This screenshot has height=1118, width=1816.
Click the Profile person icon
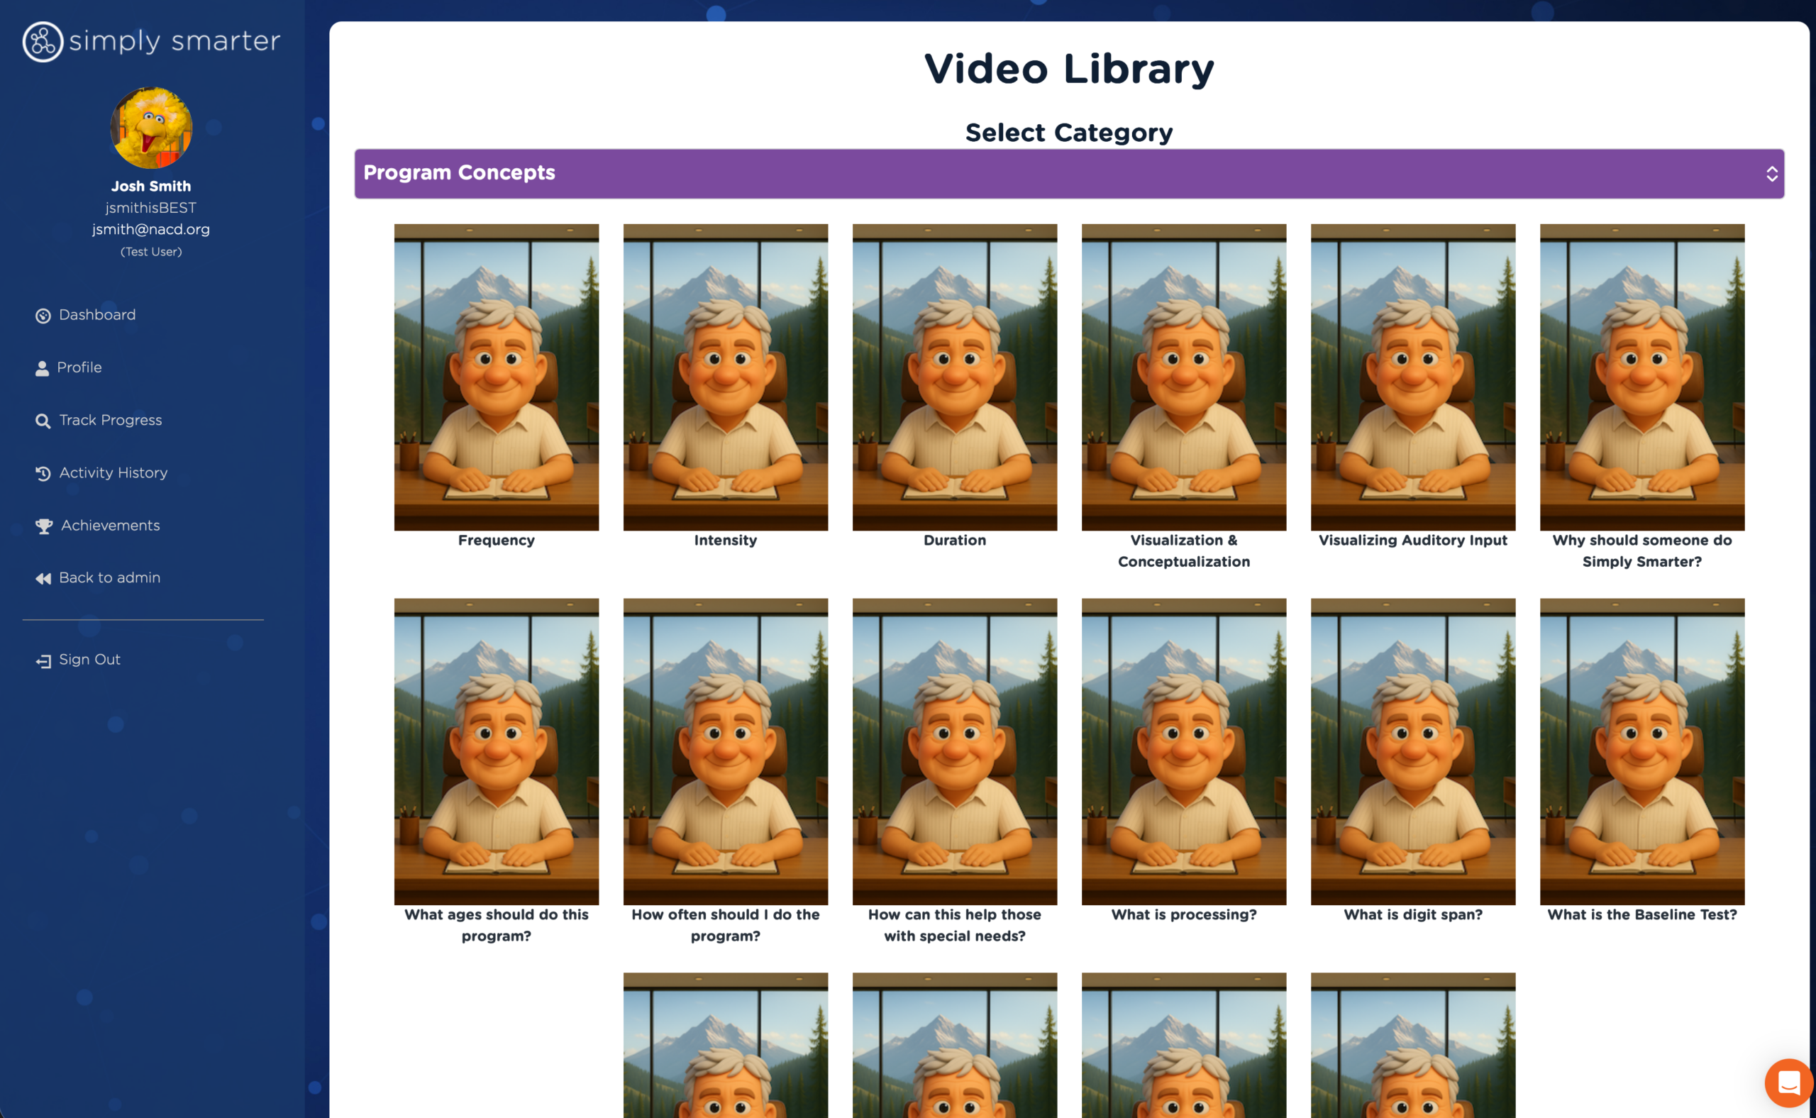point(42,368)
